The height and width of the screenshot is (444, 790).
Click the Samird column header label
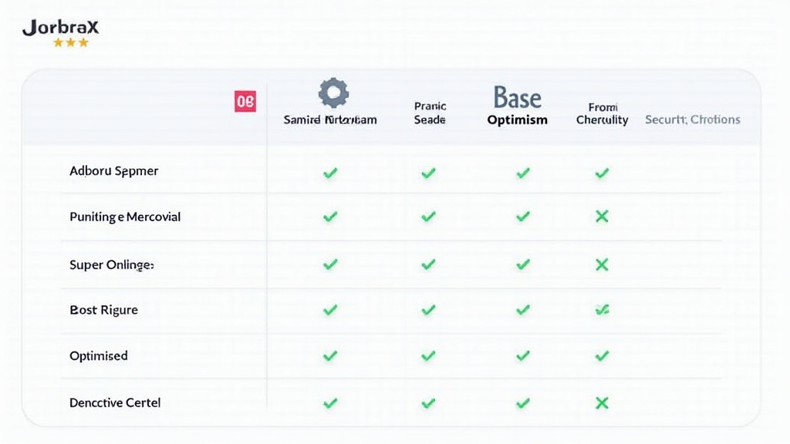coord(330,120)
